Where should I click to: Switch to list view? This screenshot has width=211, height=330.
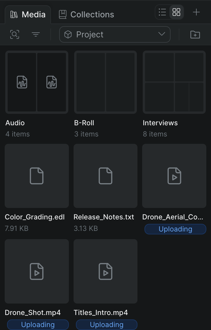pos(162,12)
